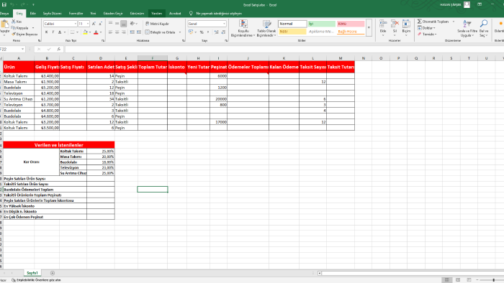Open Tablo Olarak Biçimlendir menu

point(266,28)
